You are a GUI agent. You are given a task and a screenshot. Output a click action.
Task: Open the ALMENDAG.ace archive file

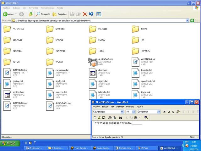coord(92,62)
